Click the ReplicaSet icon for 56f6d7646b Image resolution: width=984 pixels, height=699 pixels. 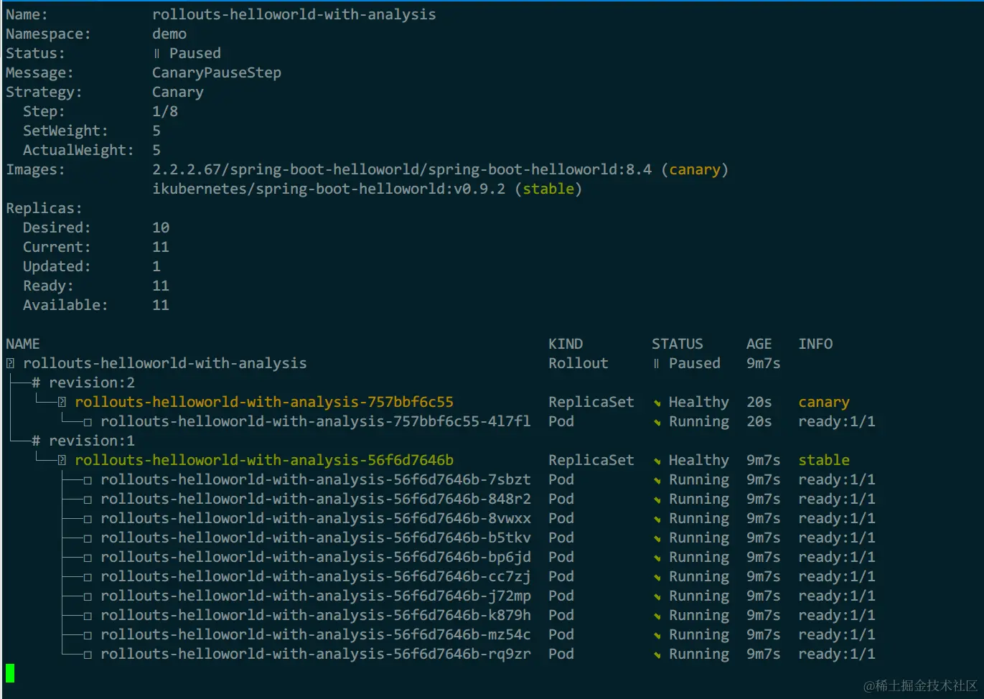click(x=62, y=461)
